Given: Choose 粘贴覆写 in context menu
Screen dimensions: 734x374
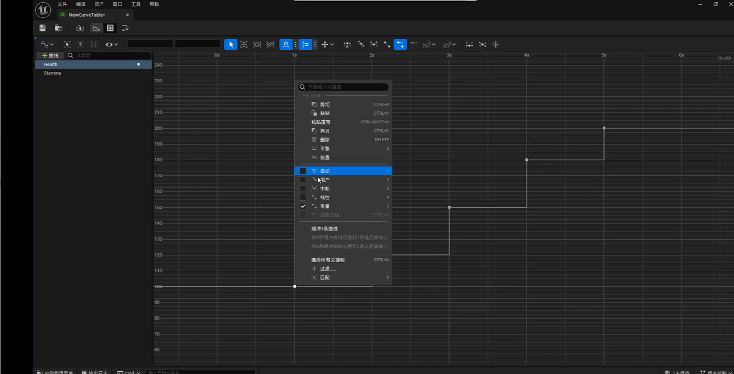Looking at the screenshot, I should click(343, 122).
